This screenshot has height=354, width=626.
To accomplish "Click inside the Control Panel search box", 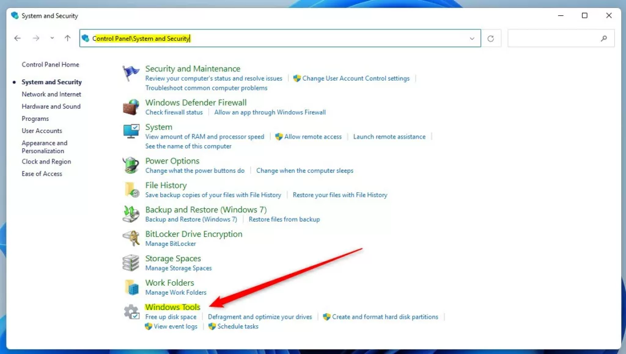I will click(x=561, y=38).
